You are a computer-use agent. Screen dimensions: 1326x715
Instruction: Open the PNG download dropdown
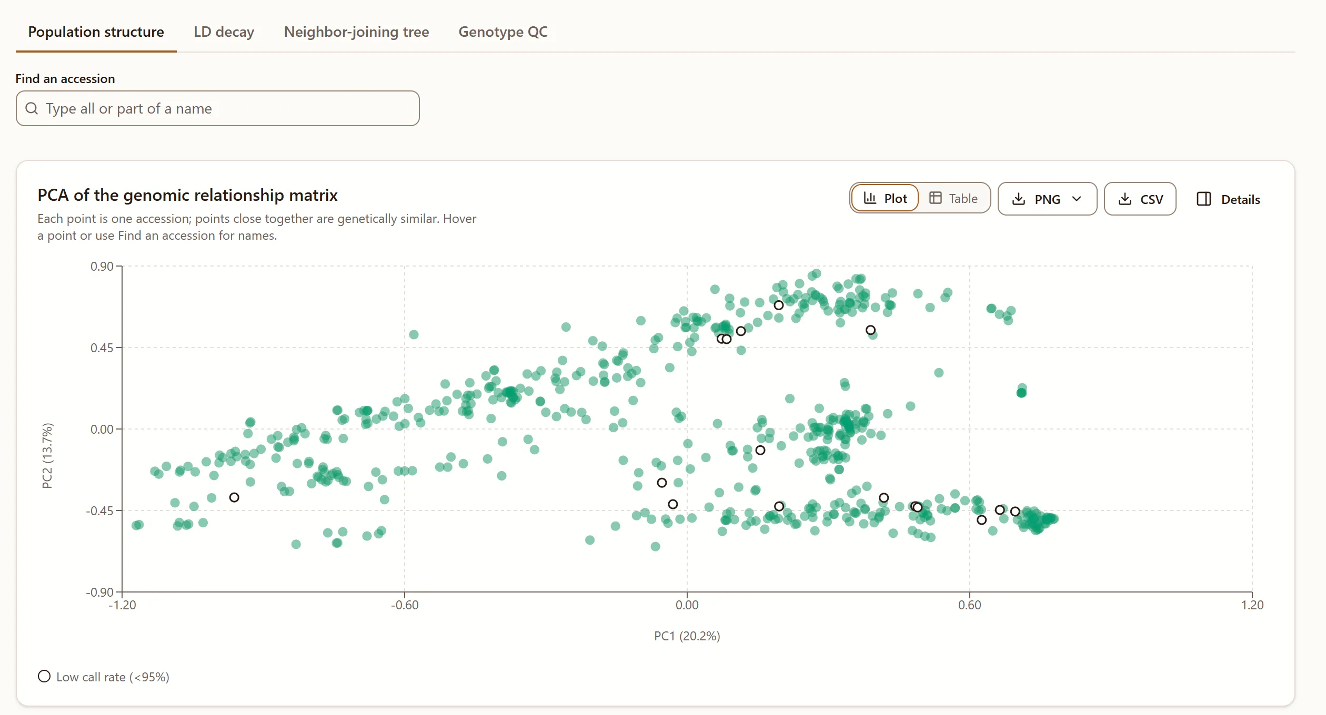pyautogui.click(x=1047, y=199)
